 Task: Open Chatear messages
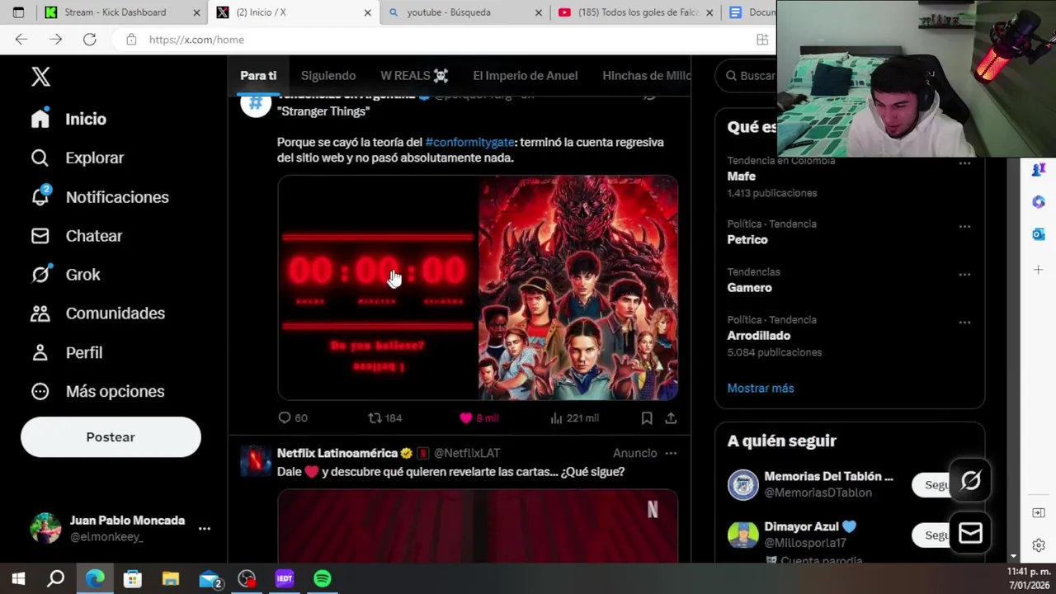[x=77, y=236]
